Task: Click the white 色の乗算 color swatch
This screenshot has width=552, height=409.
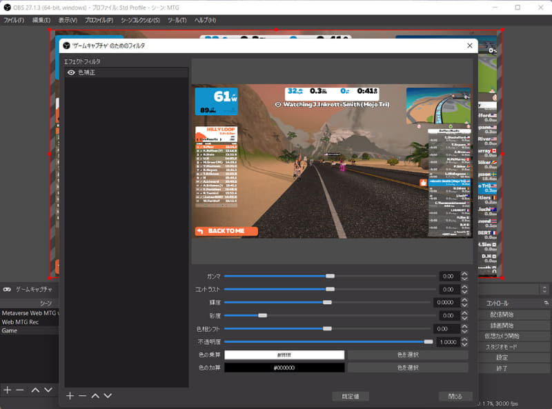Action: pyautogui.click(x=284, y=355)
